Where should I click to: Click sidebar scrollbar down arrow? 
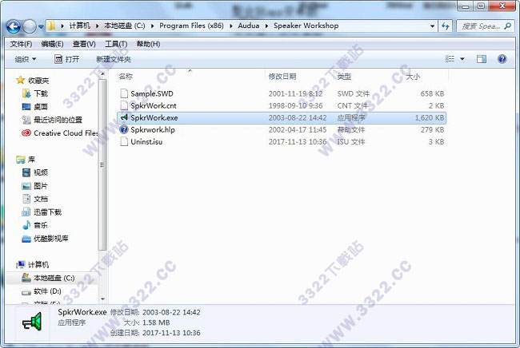click(x=102, y=299)
